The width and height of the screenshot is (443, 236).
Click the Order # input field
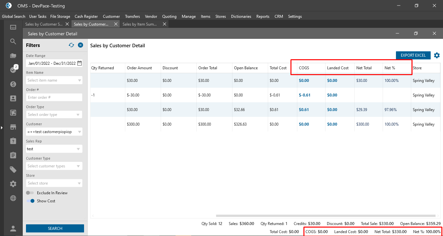coord(54,97)
